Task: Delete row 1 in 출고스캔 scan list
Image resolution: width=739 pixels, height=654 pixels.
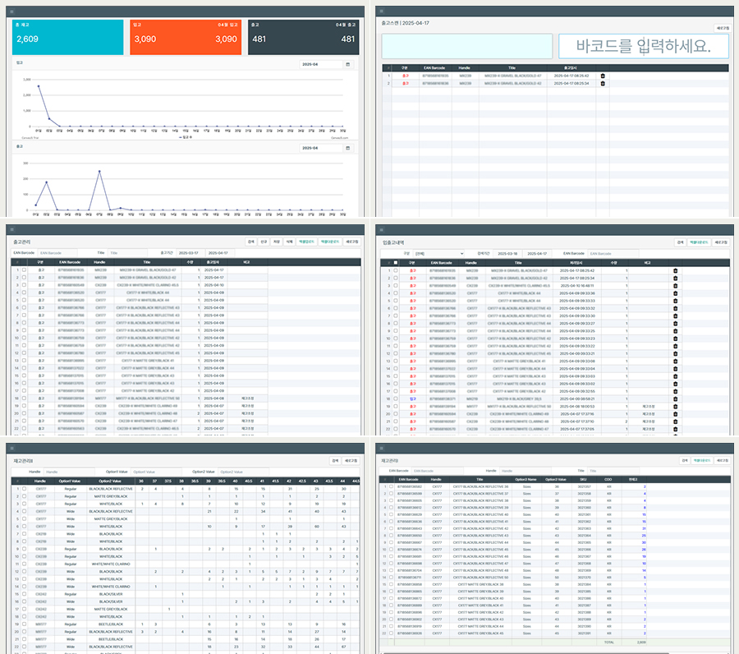Action: point(603,76)
